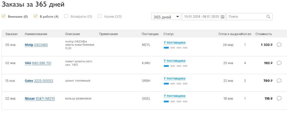287x122 pixels.
Task: Open Gates 3225-00053 part link
Action: [43, 81]
